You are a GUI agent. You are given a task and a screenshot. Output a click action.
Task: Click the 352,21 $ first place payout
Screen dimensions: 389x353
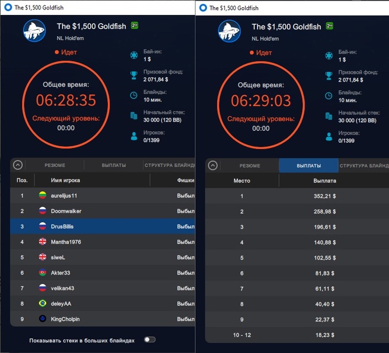tap(325, 196)
